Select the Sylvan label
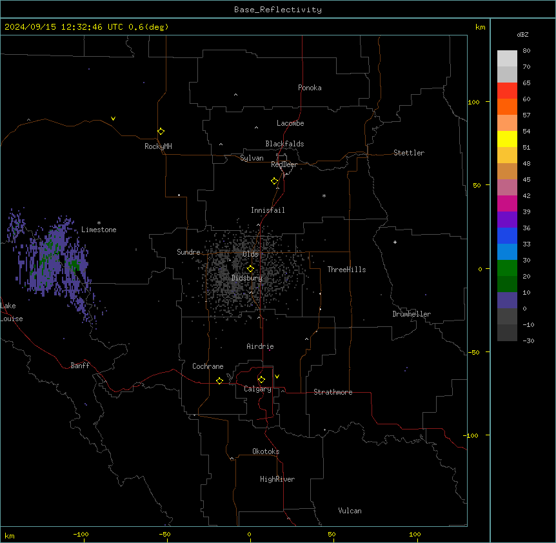The image size is (556, 543). 252,158
